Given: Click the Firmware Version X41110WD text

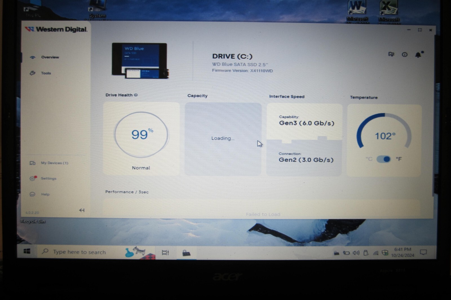Looking at the screenshot, I should pos(242,71).
